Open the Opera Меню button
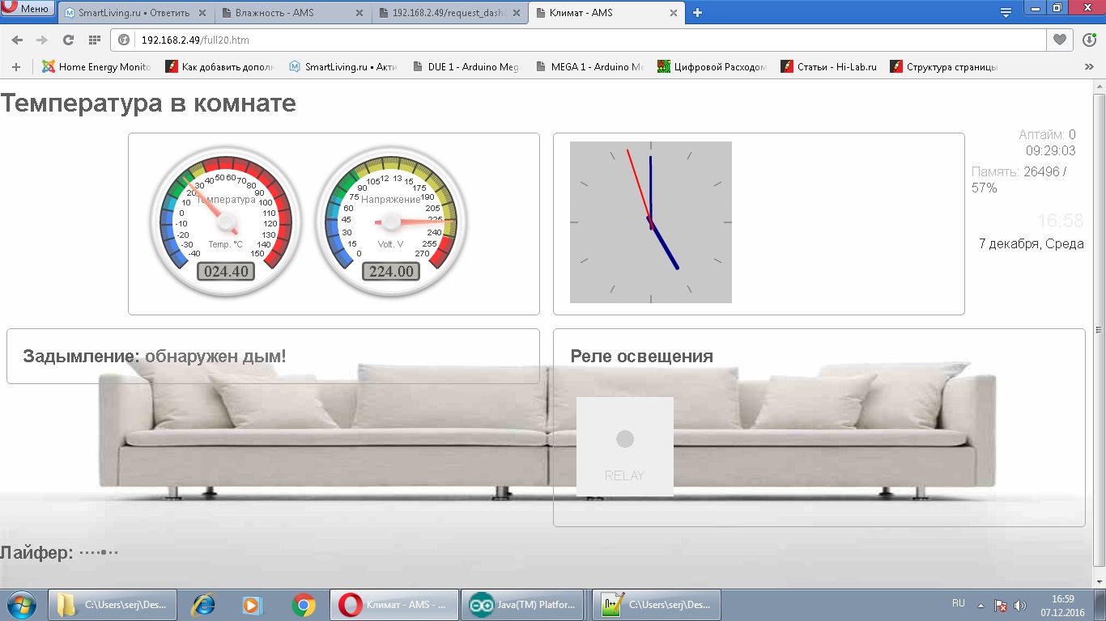The height and width of the screenshot is (621, 1106). (28, 9)
